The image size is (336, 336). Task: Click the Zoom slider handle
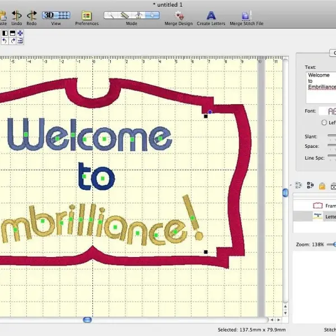334,244
